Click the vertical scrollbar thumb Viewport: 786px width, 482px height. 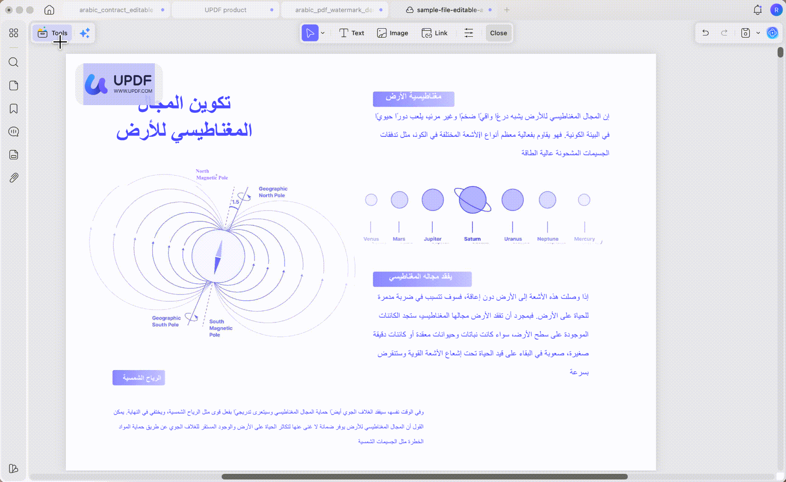[780, 52]
